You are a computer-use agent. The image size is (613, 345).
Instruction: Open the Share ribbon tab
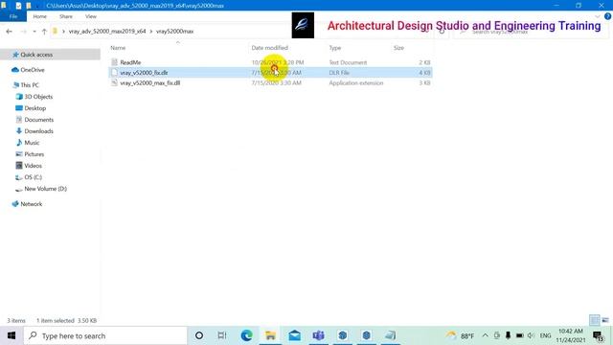point(66,16)
